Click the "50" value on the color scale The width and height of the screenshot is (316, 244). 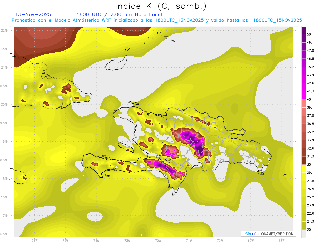coord(309,34)
